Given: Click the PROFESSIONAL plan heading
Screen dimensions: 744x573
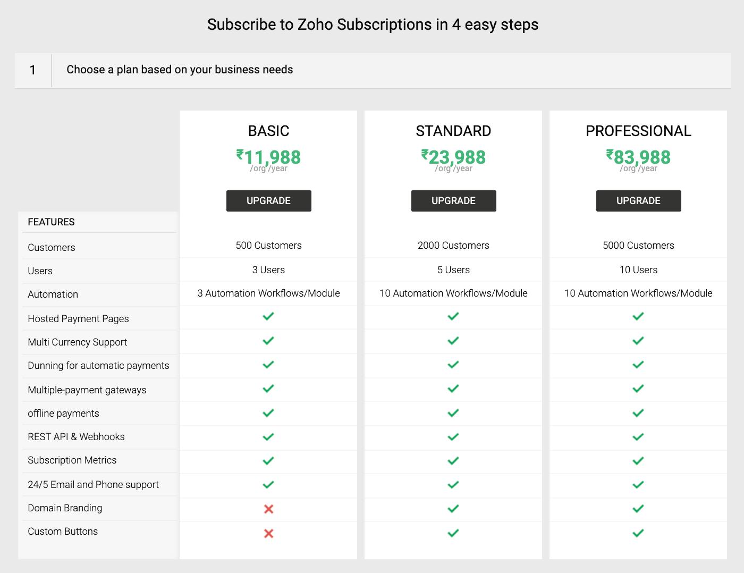Looking at the screenshot, I should 638,131.
